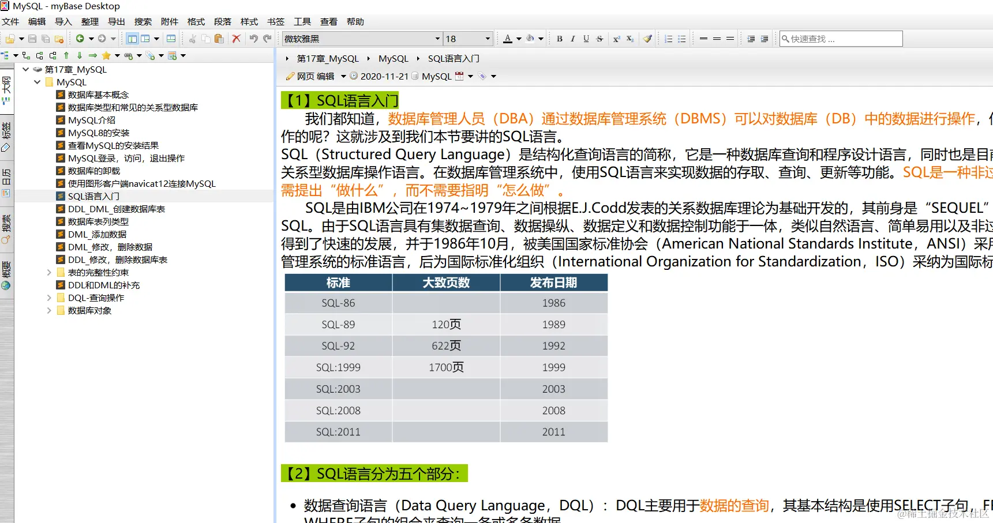993x523 pixels.
Task: Go back with the green arrow
Action: pyautogui.click(x=80, y=39)
